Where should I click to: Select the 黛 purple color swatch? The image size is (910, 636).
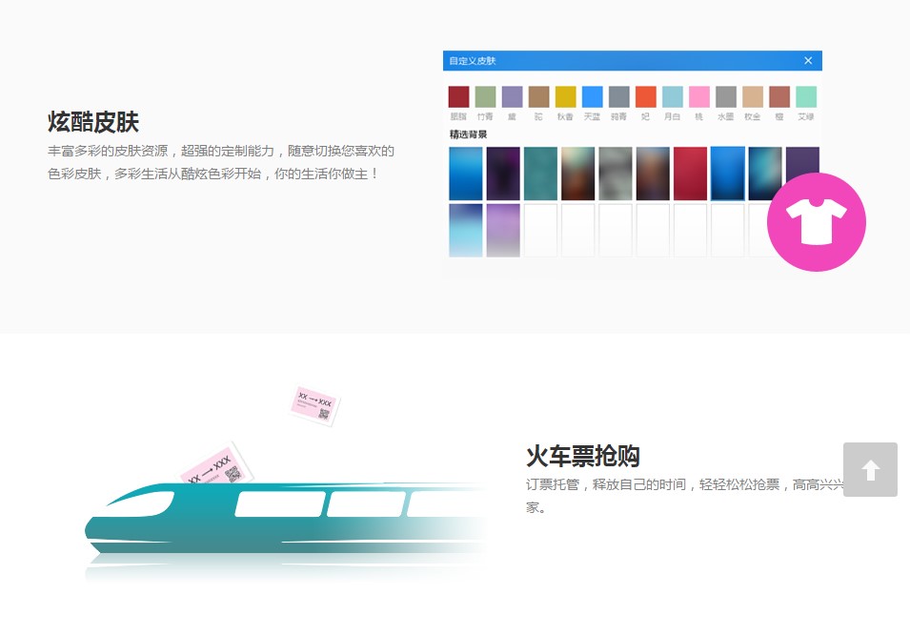pos(512,96)
